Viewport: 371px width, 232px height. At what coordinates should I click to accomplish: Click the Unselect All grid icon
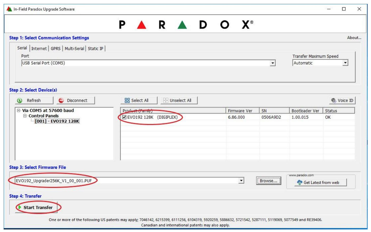166,100
